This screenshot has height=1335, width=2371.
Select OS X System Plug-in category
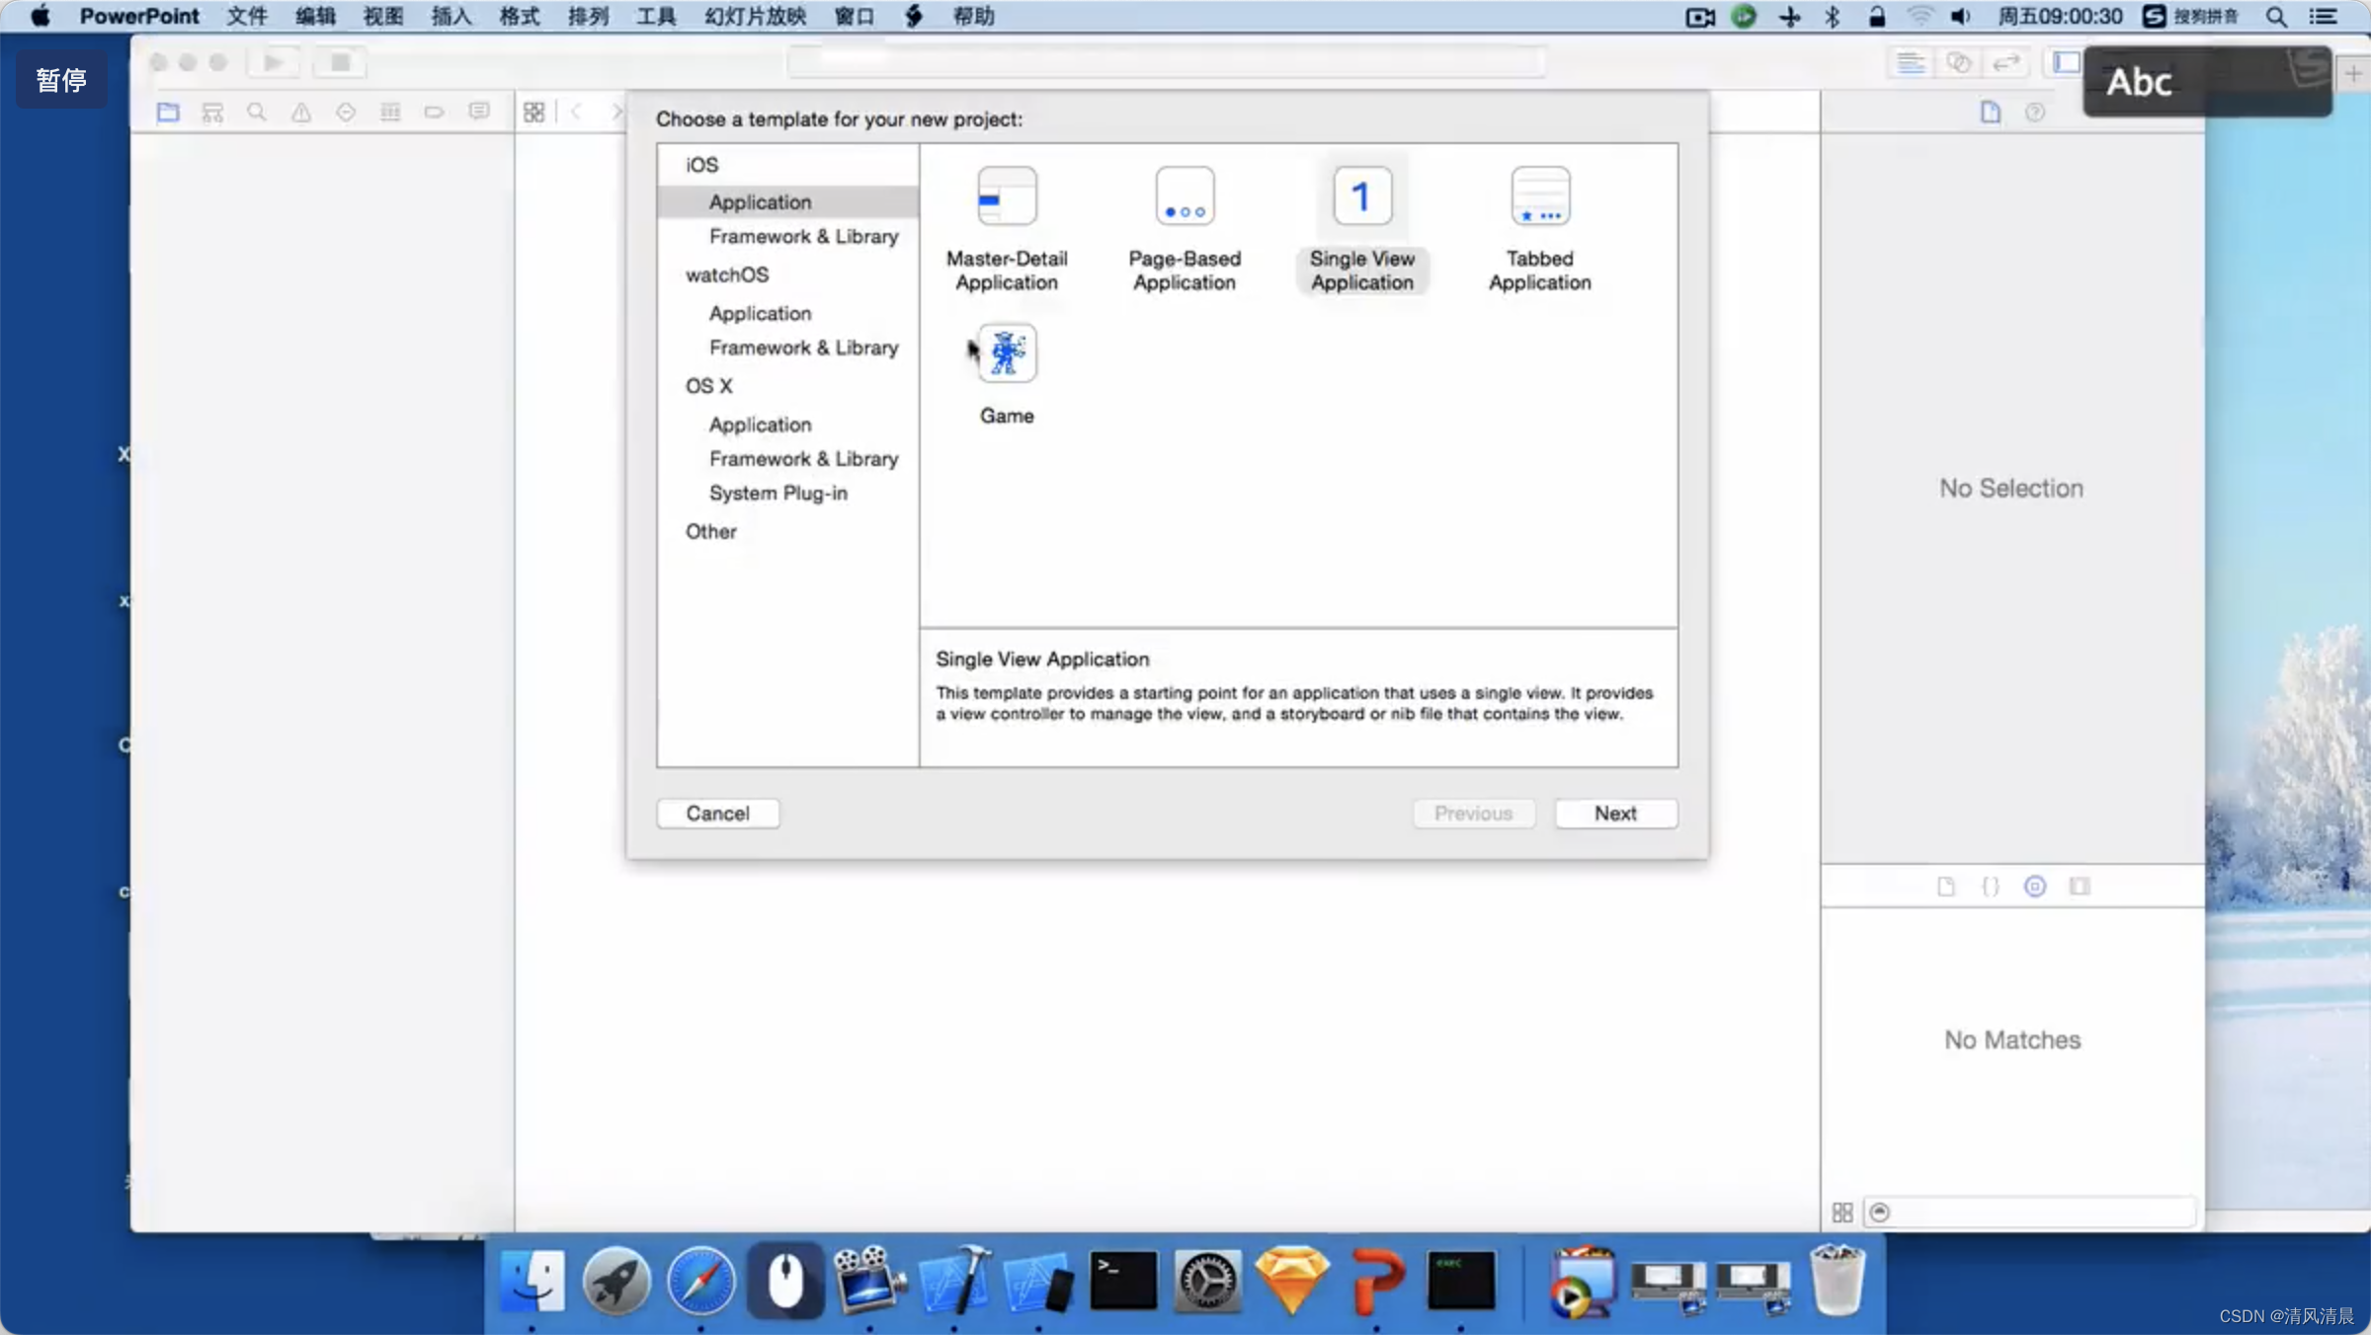[777, 493]
